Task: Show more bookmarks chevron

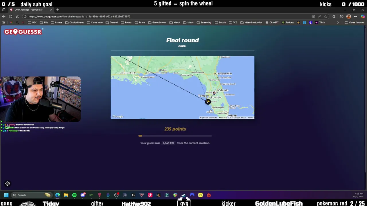Action: point(338,23)
